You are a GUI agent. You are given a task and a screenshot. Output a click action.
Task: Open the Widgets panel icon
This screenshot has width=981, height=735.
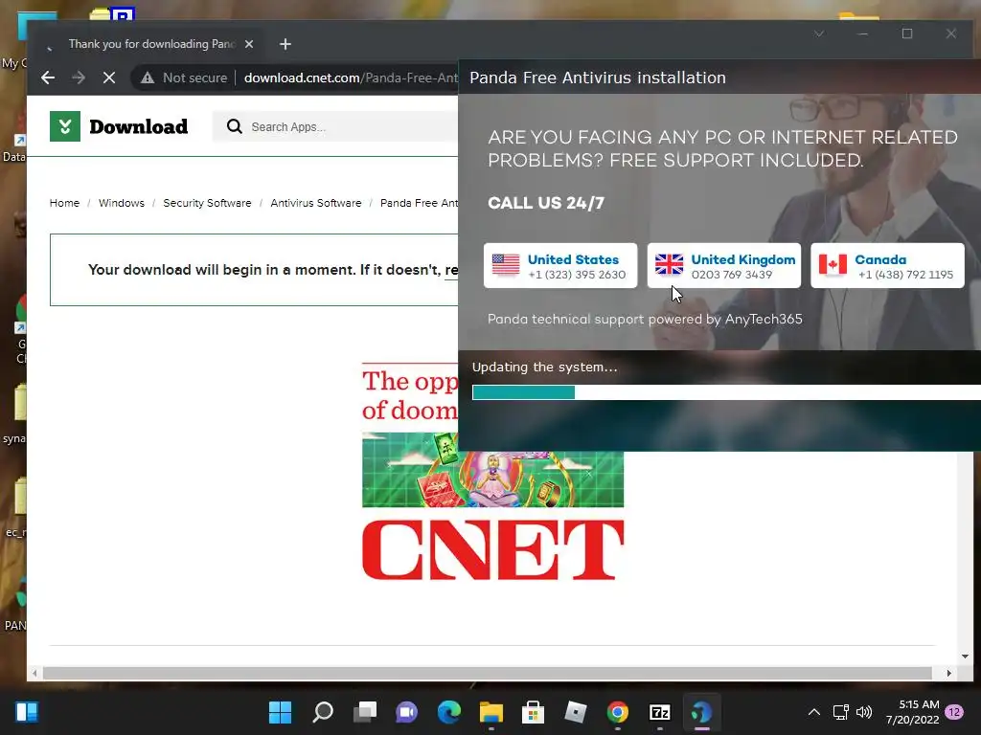pyautogui.click(x=26, y=712)
